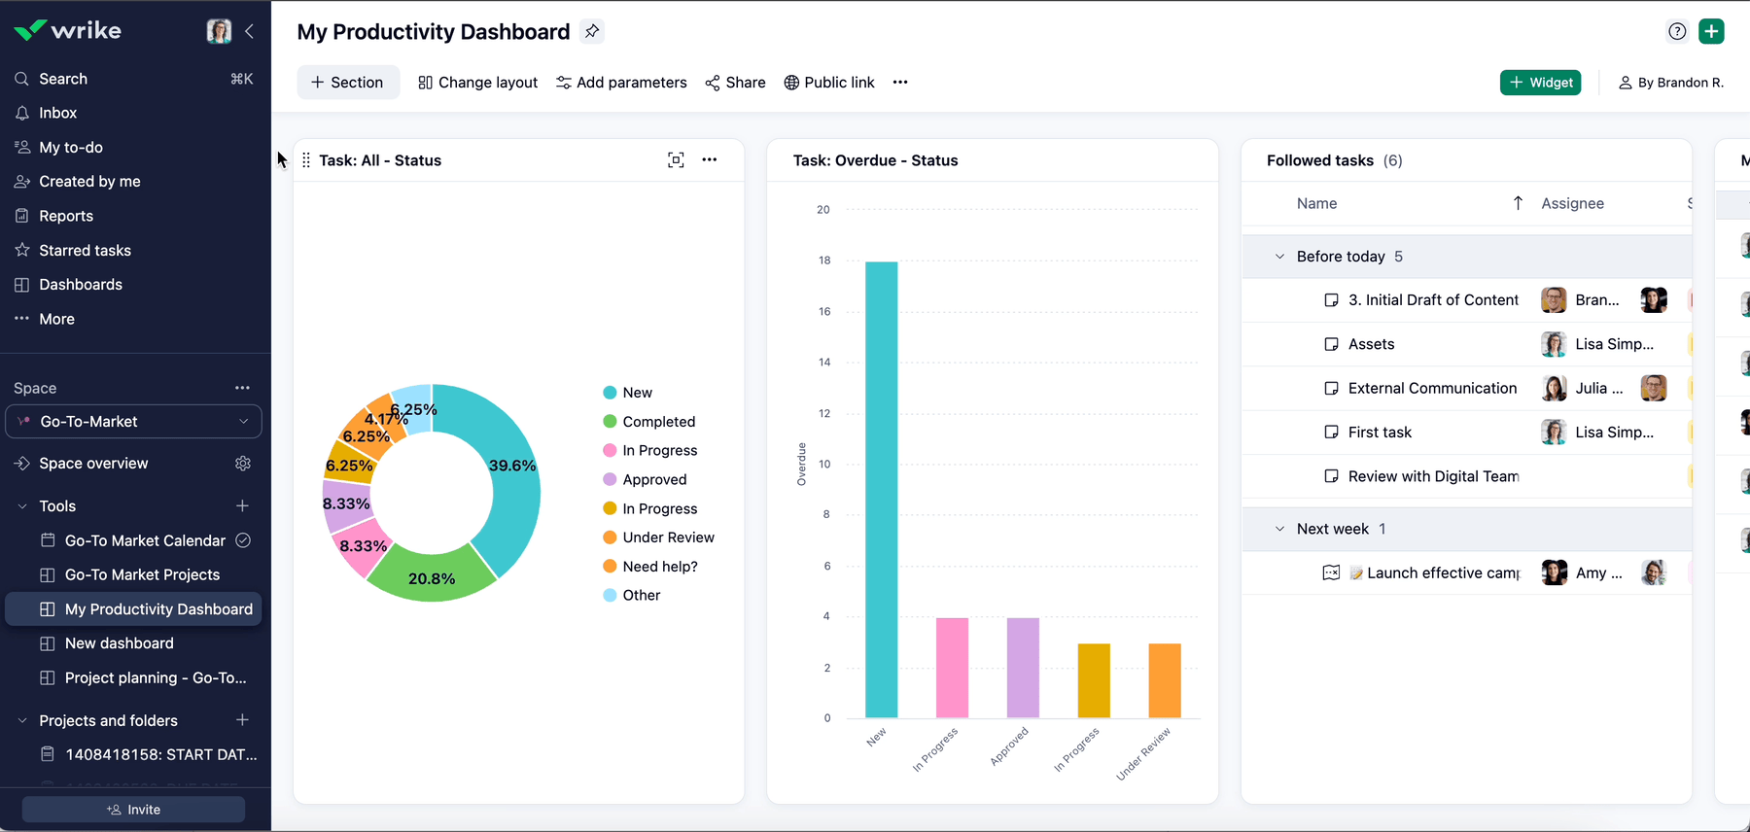Collapse the Next week task group
The image size is (1750, 832).
coord(1279,529)
